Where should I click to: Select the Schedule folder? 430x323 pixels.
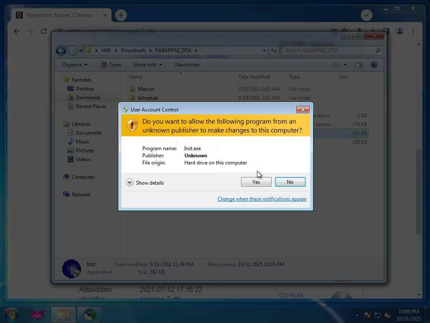[147, 98]
